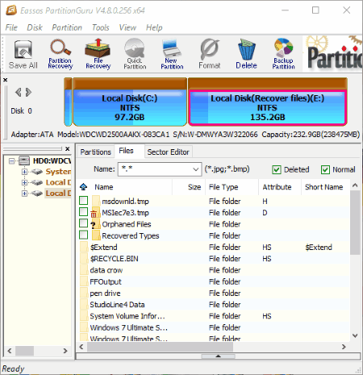The height and width of the screenshot is (375, 363).
Task: Click the System partition drive icon in tree
Action: pyautogui.click(x=37, y=172)
